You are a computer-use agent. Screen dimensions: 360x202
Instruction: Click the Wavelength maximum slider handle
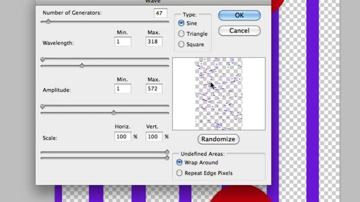(x=82, y=66)
